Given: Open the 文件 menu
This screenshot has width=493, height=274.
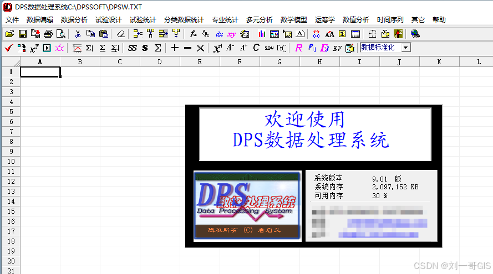Looking at the screenshot, I should [12, 20].
